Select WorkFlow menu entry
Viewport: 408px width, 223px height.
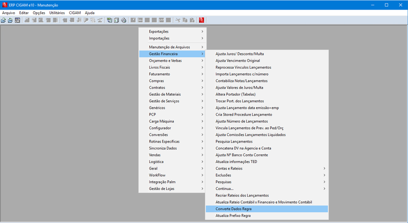point(172,175)
